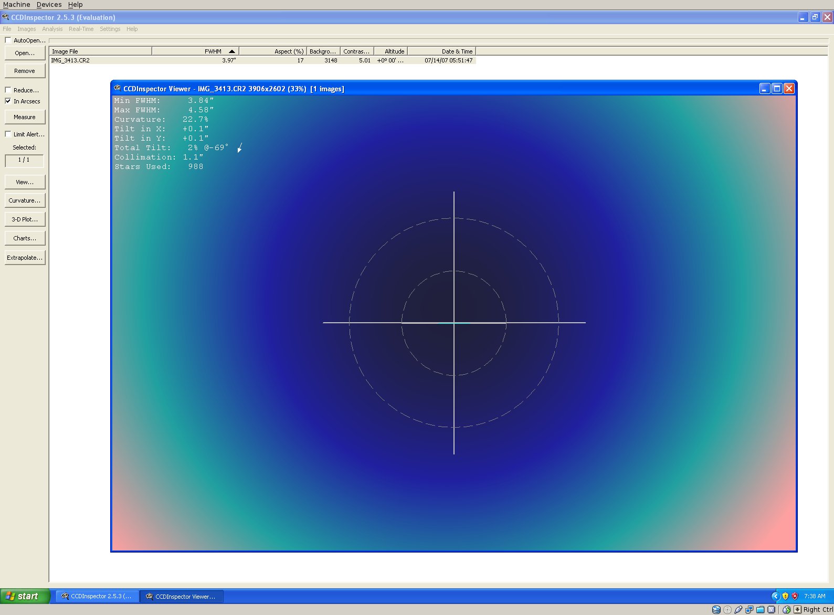
Task: Click the 3-D Plot... button
Action: [25, 219]
